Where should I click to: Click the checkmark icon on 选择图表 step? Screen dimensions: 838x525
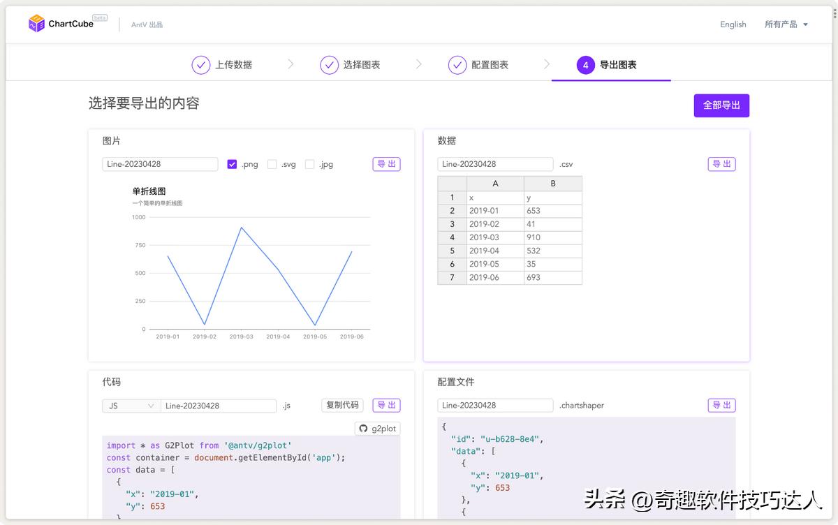click(329, 64)
